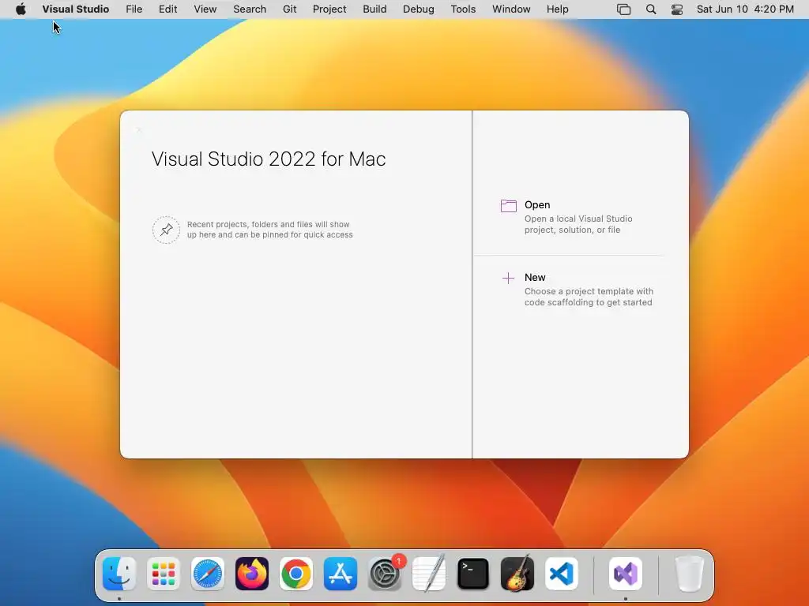Open the View menu
Image resolution: width=809 pixels, height=606 pixels.
[x=205, y=9]
